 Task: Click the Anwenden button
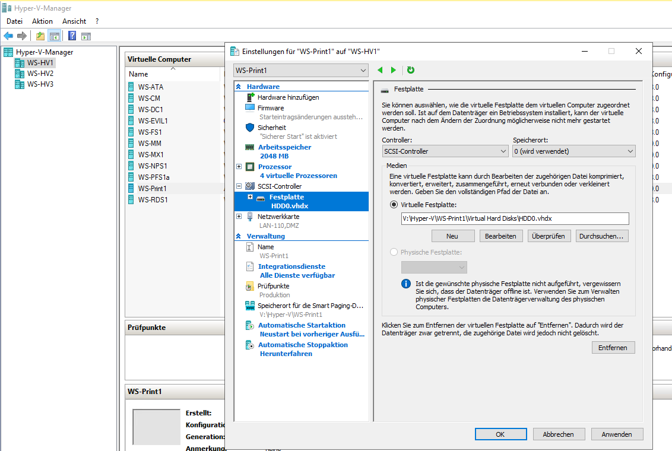point(617,434)
